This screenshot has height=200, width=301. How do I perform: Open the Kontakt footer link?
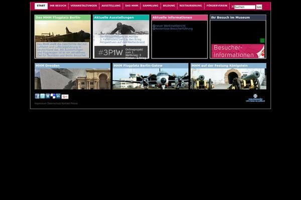coord(66,103)
